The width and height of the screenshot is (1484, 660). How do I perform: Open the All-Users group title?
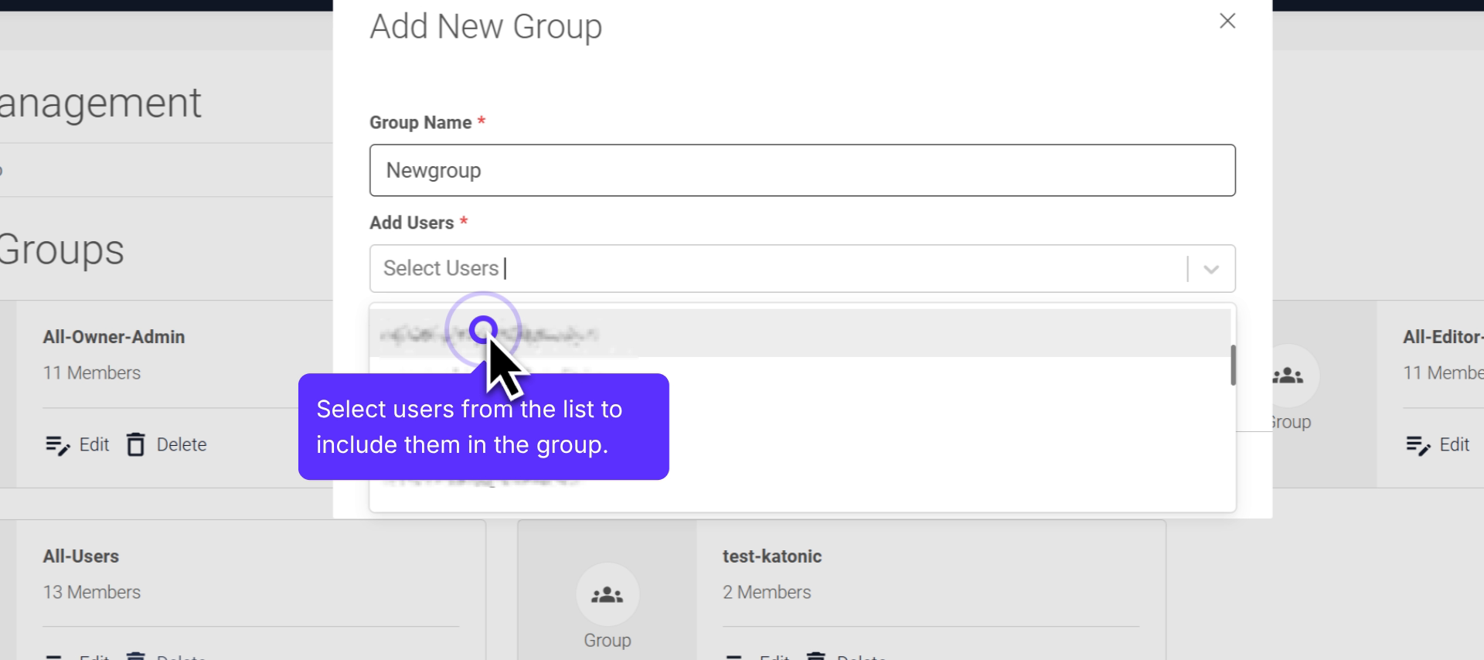point(81,556)
